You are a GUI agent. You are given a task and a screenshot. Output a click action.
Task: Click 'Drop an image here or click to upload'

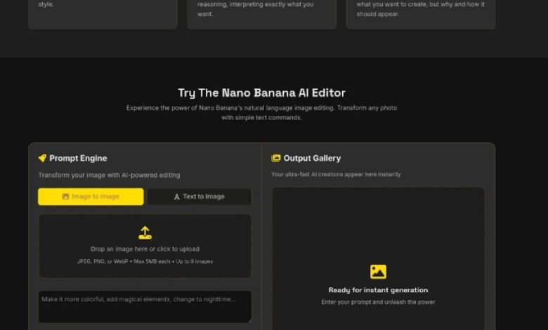click(145, 249)
